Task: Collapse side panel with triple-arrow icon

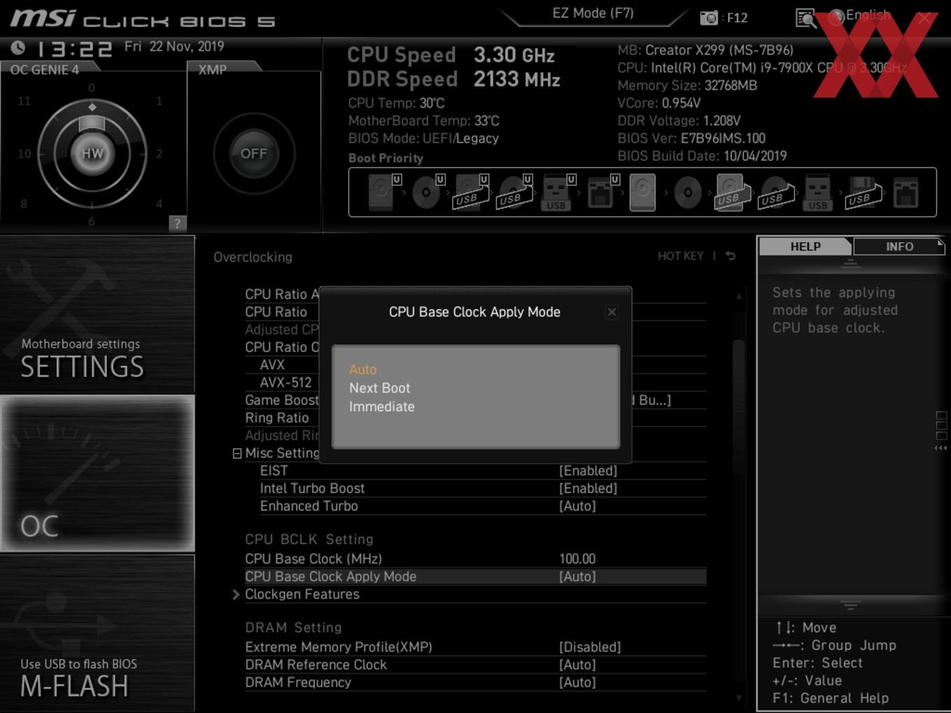Action: coord(941,448)
